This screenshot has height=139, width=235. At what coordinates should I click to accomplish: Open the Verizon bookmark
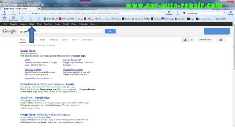click(x=106, y=19)
